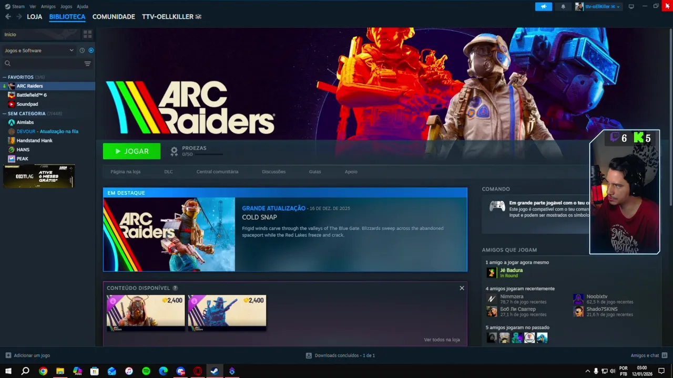Go to the BIBLIOTECA tab
This screenshot has height=378, width=673.
(x=67, y=17)
